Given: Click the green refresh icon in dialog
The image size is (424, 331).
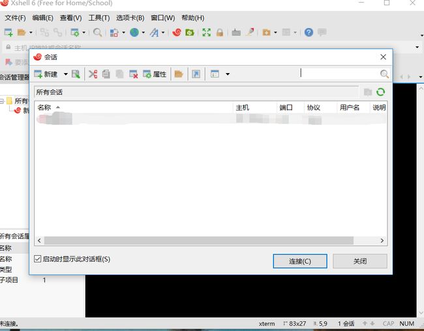Looking at the screenshot, I should pos(381,92).
